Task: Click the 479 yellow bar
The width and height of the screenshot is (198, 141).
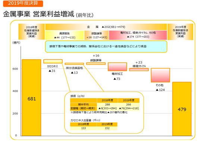Action: point(182,109)
